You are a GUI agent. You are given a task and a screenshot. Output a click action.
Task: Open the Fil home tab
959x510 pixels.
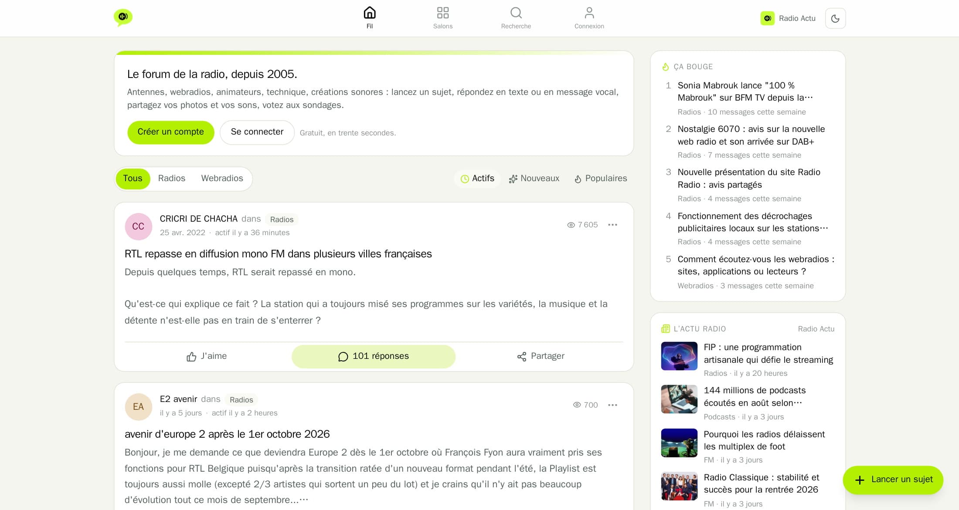point(370,18)
